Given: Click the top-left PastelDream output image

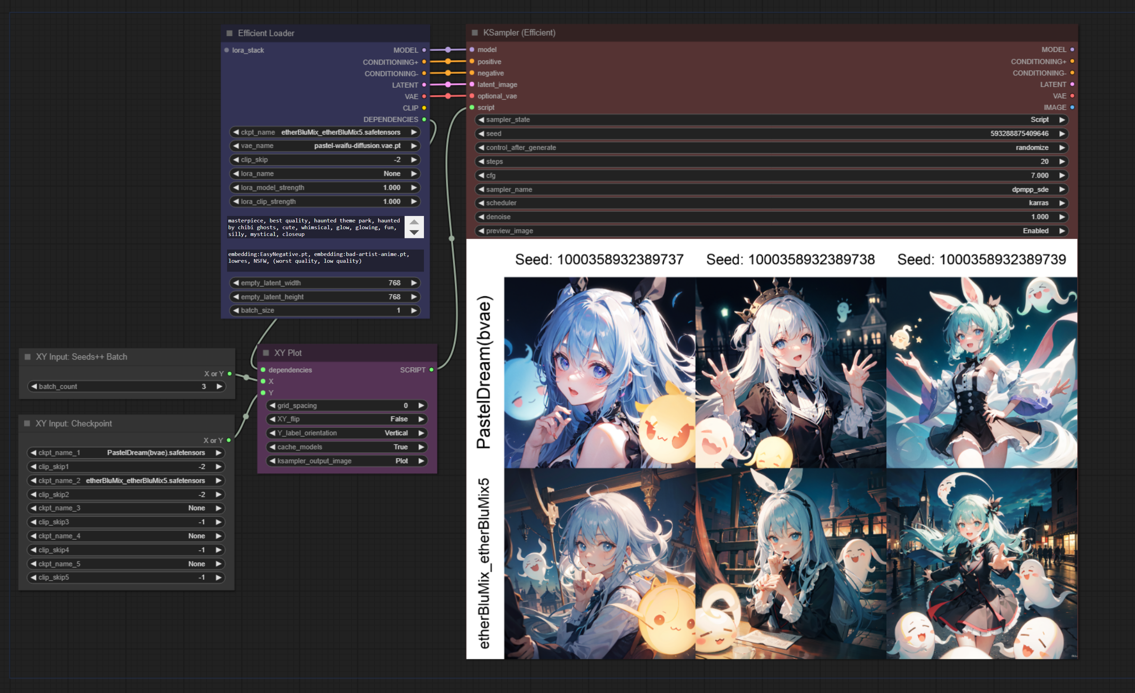Looking at the screenshot, I should pyautogui.click(x=599, y=372).
